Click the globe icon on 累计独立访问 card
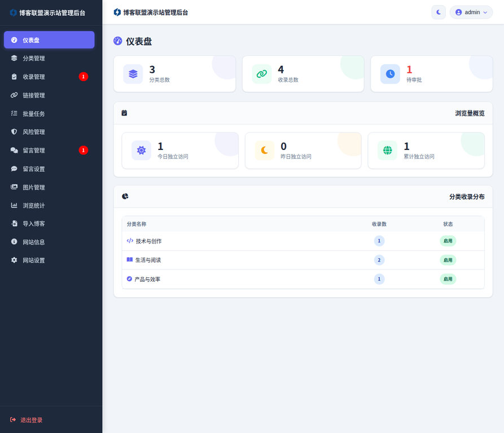The image size is (504, 433). pos(388,150)
